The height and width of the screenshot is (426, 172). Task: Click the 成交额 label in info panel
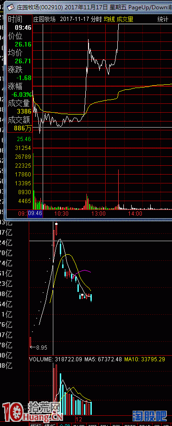click(19, 120)
